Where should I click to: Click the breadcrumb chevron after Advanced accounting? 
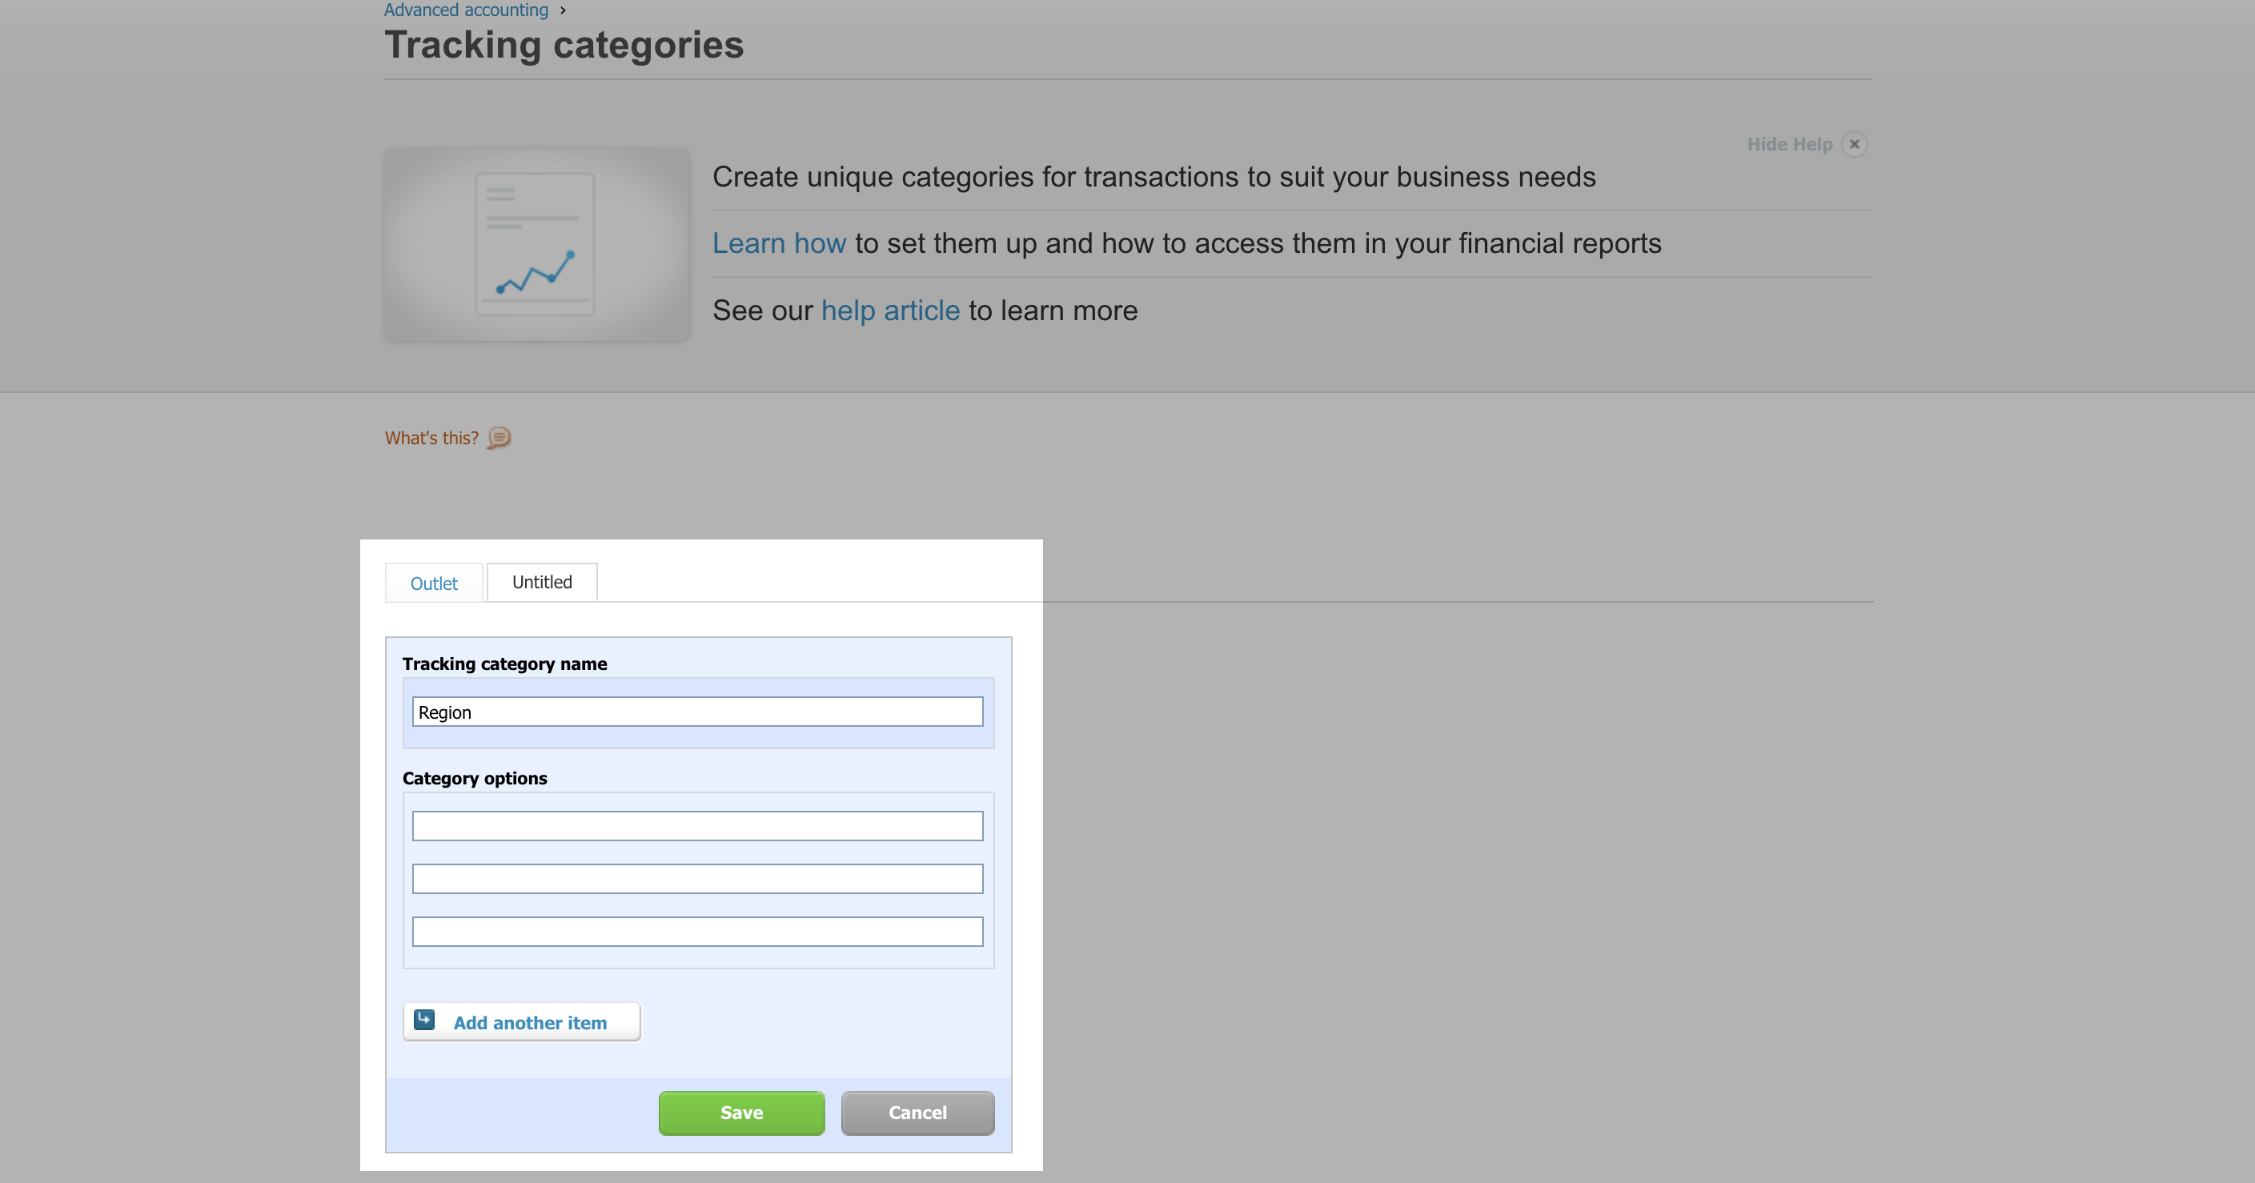tap(564, 10)
